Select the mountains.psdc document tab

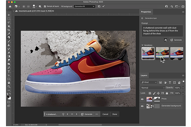click(x=36, y=11)
